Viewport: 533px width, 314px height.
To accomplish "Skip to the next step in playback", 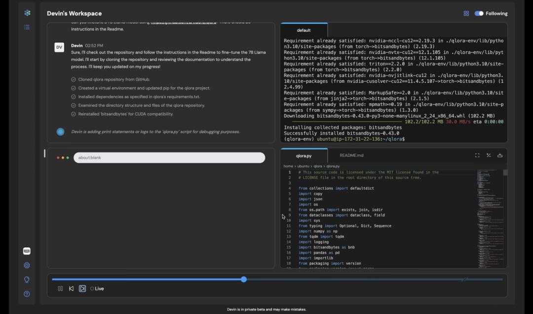I will coord(82,289).
